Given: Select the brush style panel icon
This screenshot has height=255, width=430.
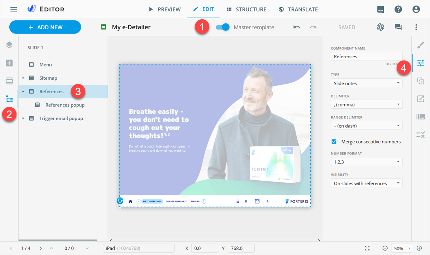Looking at the screenshot, I should tap(421, 45).
